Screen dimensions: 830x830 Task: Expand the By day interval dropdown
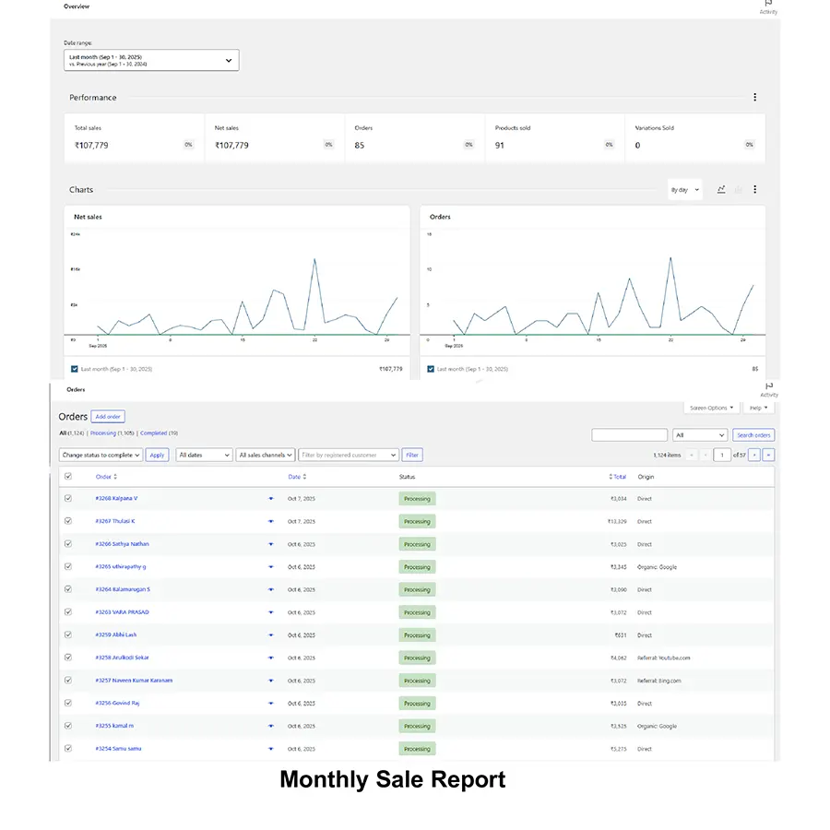(684, 190)
